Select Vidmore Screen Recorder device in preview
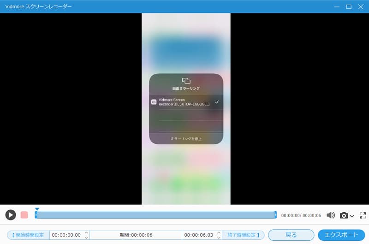The height and width of the screenshot is (244, 369). [186, 102]
